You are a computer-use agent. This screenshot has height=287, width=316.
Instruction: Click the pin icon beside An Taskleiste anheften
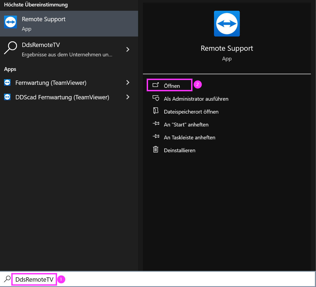[x=156, y=136]
